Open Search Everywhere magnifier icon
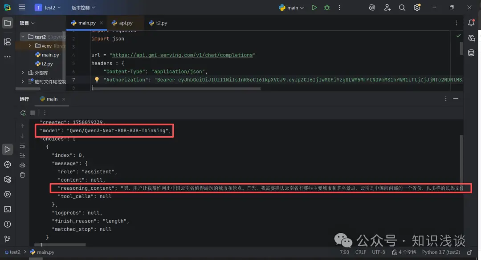Screen dimensions: 481x260 tap(402, 8)
